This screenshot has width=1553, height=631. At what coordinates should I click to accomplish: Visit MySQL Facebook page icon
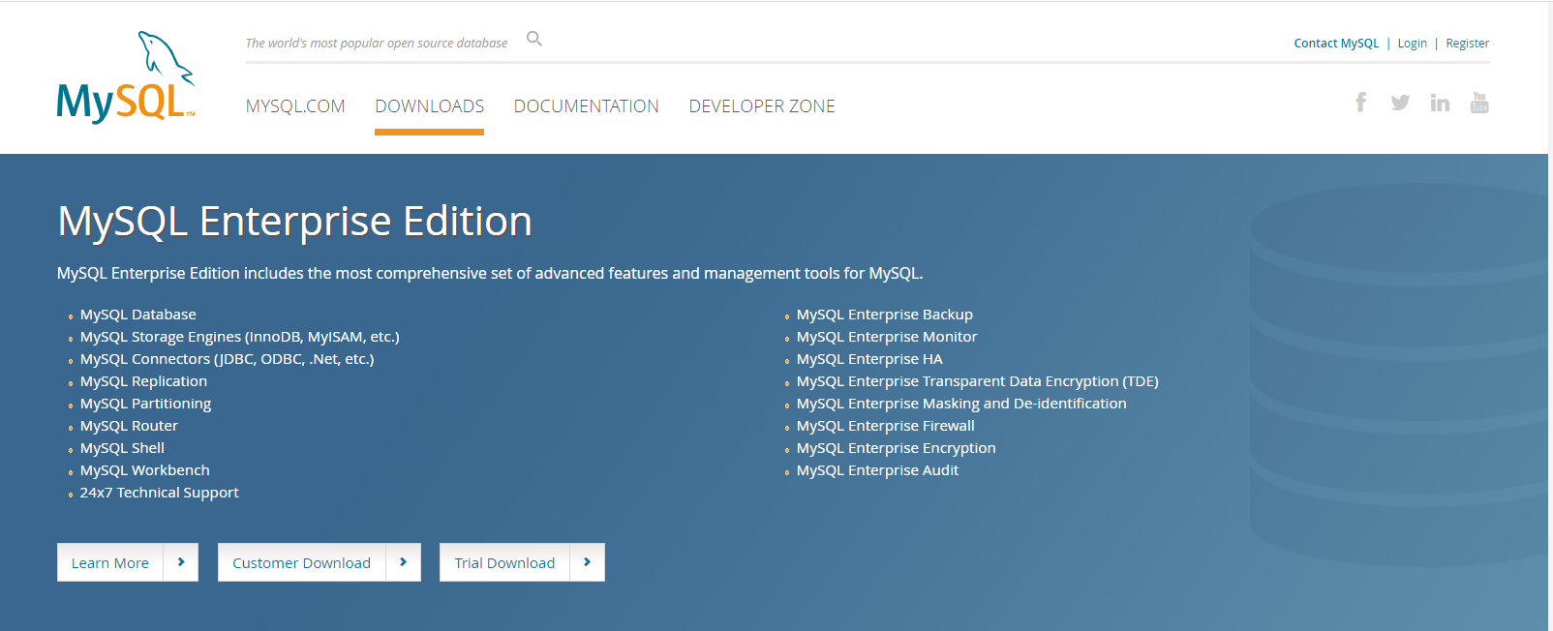pyautogui.click(x=1361, y=103)
